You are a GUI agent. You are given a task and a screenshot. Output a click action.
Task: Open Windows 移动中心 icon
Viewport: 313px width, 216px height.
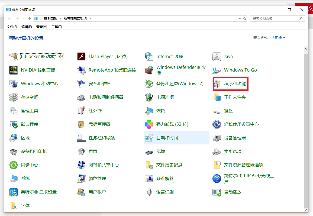(14, 84)
